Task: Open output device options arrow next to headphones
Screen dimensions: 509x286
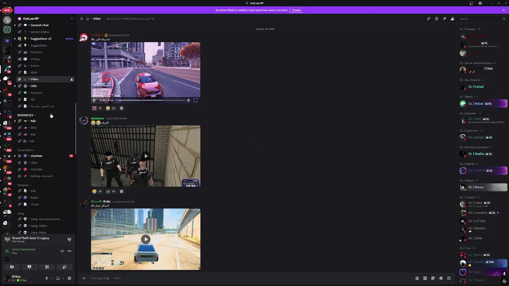Action: point(63,278)
